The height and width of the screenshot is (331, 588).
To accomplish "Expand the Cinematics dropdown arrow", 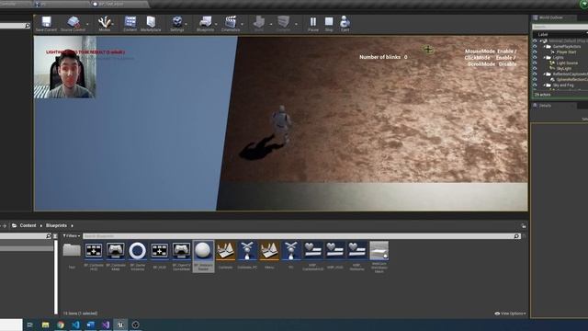I will click(x=242, y=25).
